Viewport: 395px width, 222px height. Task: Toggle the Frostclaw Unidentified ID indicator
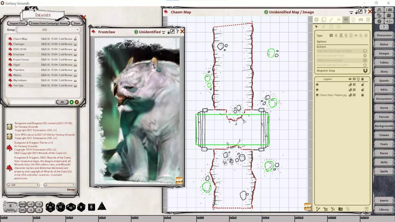(x=136, y=32)
